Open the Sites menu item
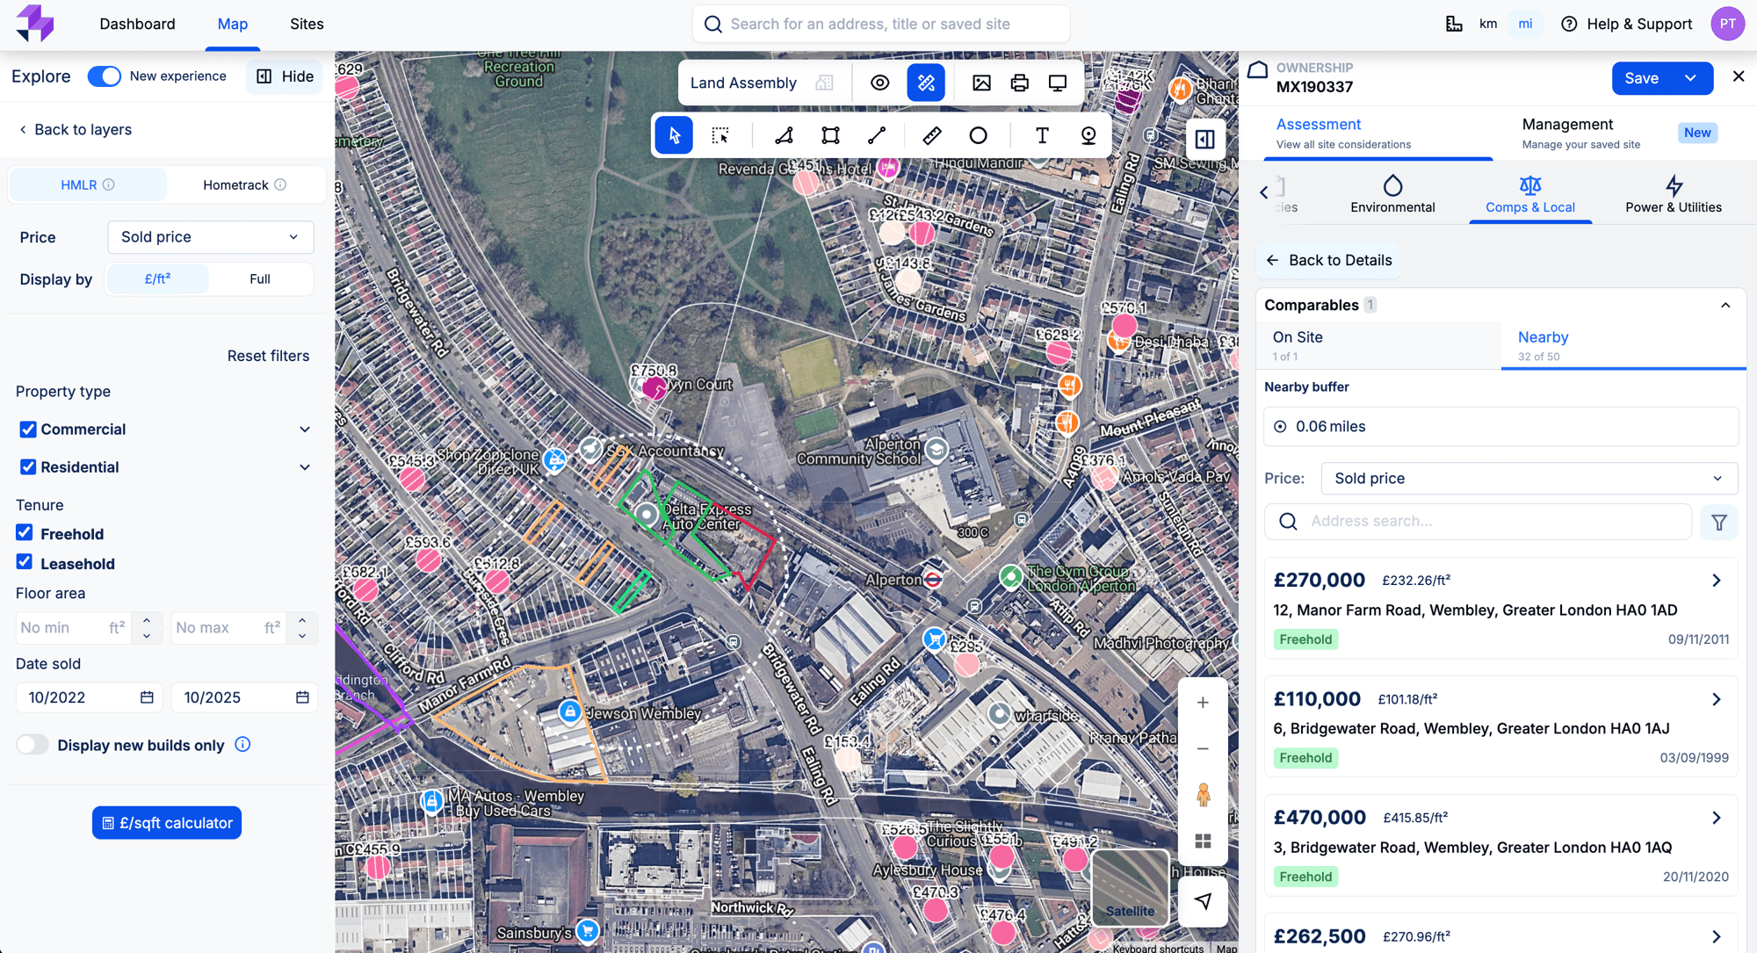Screen dimensions: 1757x953 [307, 24]
